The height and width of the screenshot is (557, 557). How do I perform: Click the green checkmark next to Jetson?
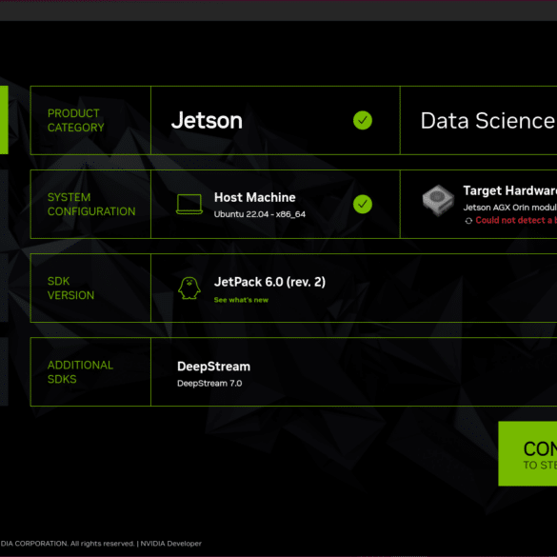(x=363, y=120)
